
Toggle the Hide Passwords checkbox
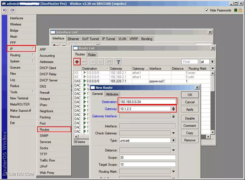point(207,10)
